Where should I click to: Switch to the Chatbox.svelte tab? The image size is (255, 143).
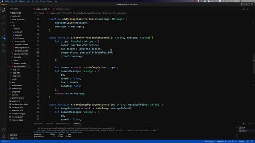[x=62, y=9]
